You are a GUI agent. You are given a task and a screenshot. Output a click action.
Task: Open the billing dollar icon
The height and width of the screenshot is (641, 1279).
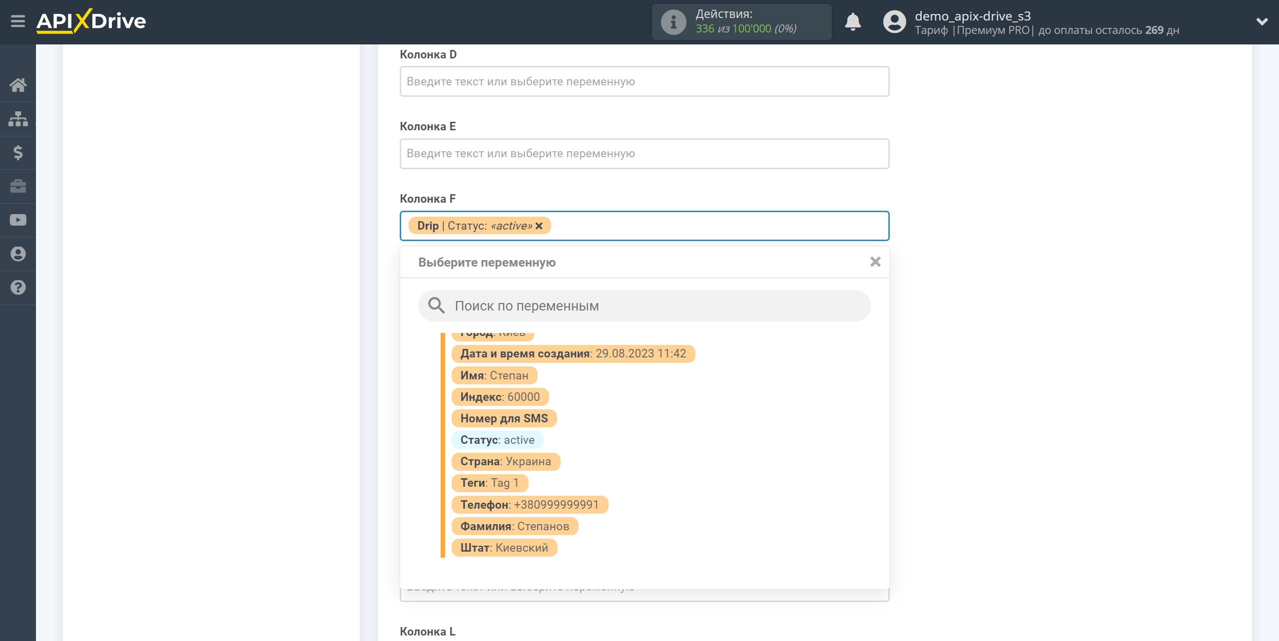point(18,152)
